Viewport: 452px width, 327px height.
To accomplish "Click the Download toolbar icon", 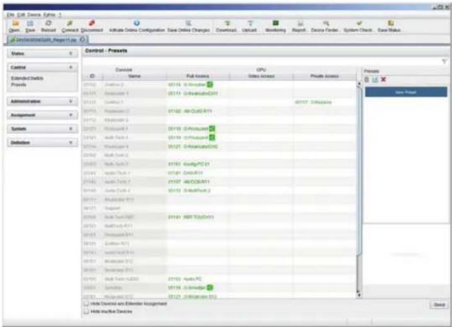I will click(227, 26).
